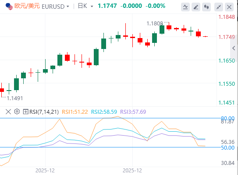
Task: Click the 欧元/美元 pair name
Action: tap(27, 6)
